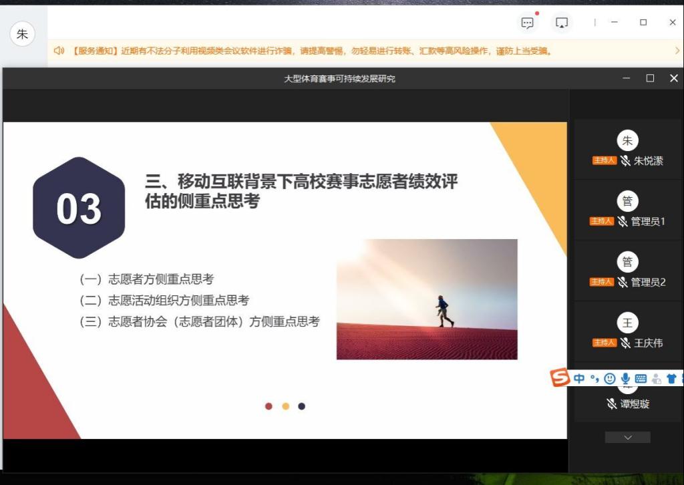
Task: Click muted microphone icon beside 谭煜璇
Action: coord(612,404)
